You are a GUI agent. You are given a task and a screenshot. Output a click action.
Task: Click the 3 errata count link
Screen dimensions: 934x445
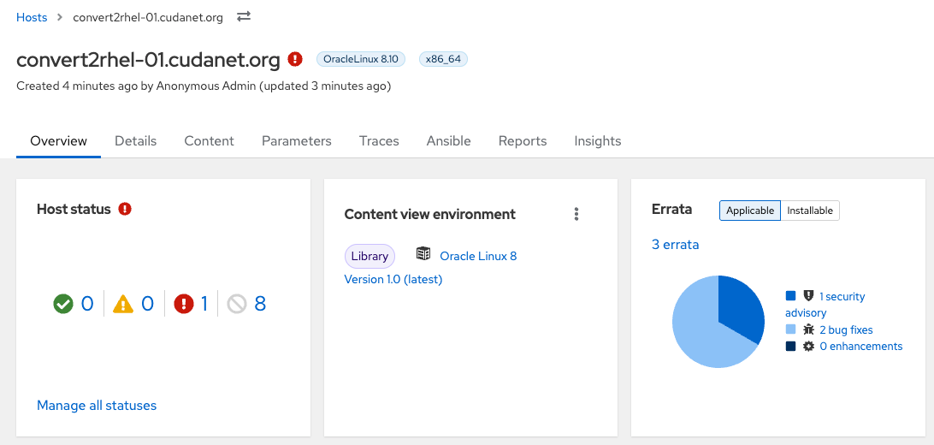pos(676,244)
